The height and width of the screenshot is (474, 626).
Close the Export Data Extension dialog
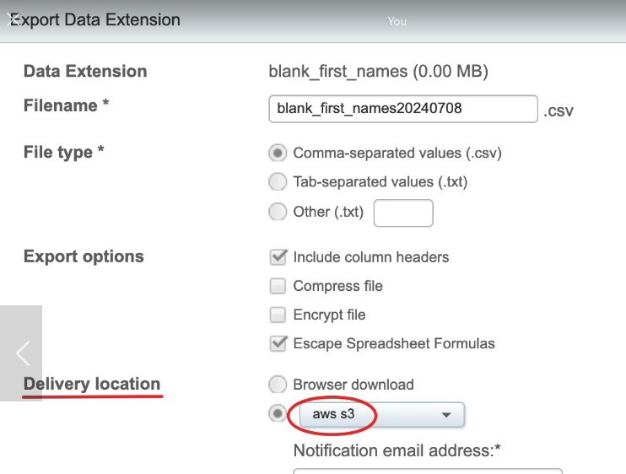pyautogui.click(x=12, y=20)
